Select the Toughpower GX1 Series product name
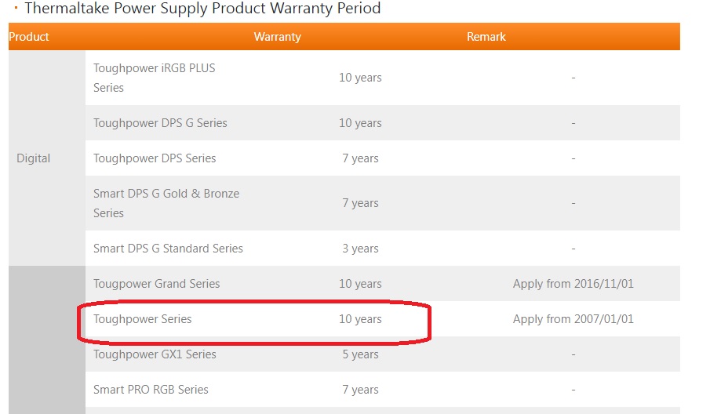This screenshot has width=710, height=414. pos(155,354)
